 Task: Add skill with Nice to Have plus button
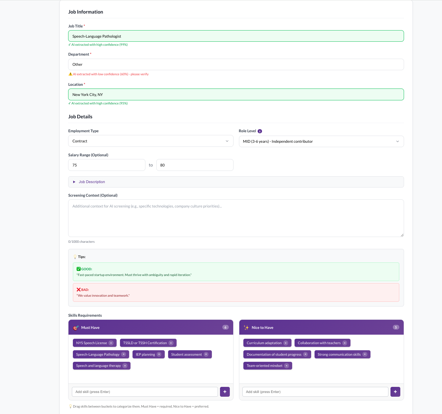tap(395, 392)
